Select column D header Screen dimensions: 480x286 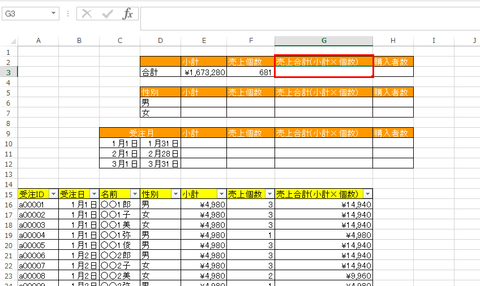pos(161,41)
